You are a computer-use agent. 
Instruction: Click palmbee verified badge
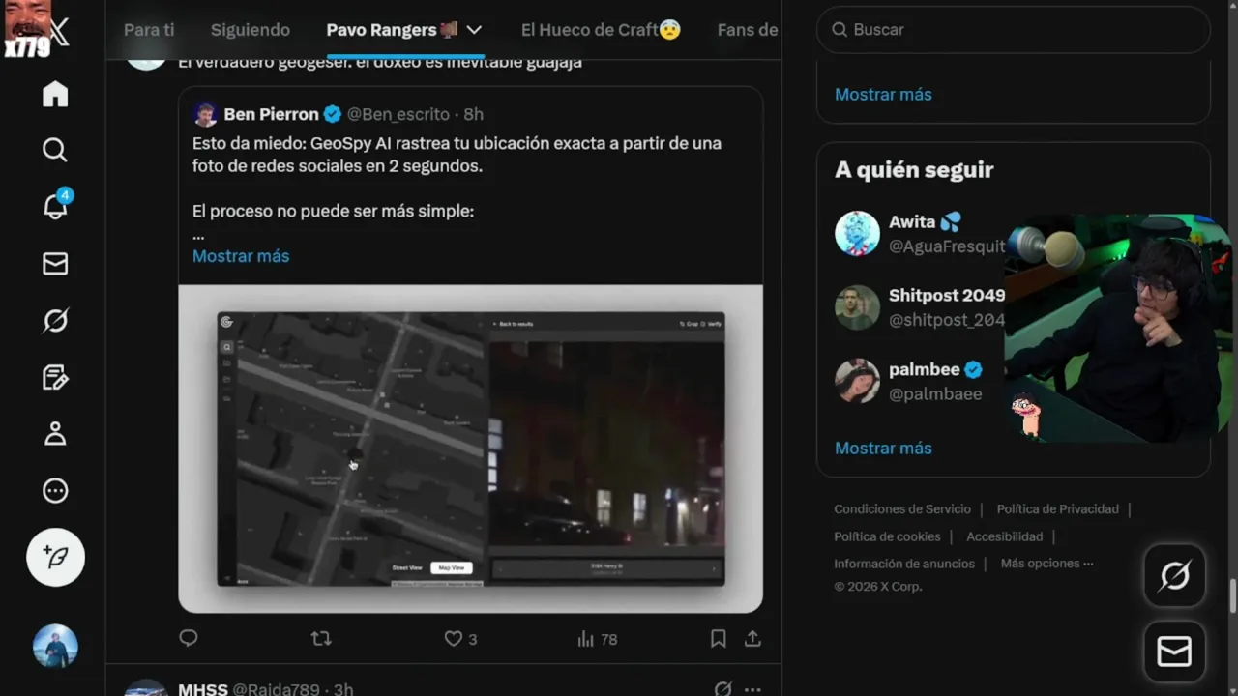974,369
